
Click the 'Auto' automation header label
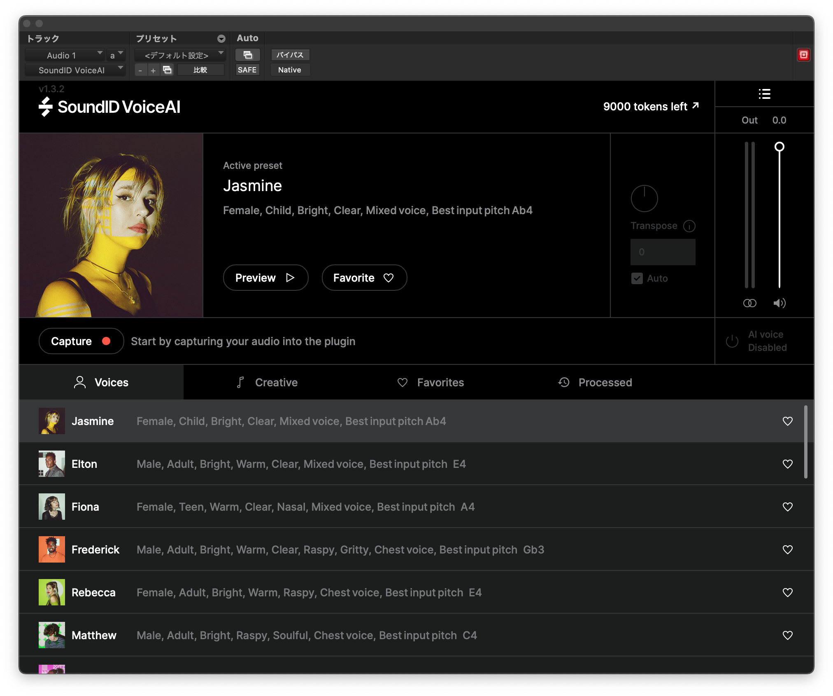[247, 38]
